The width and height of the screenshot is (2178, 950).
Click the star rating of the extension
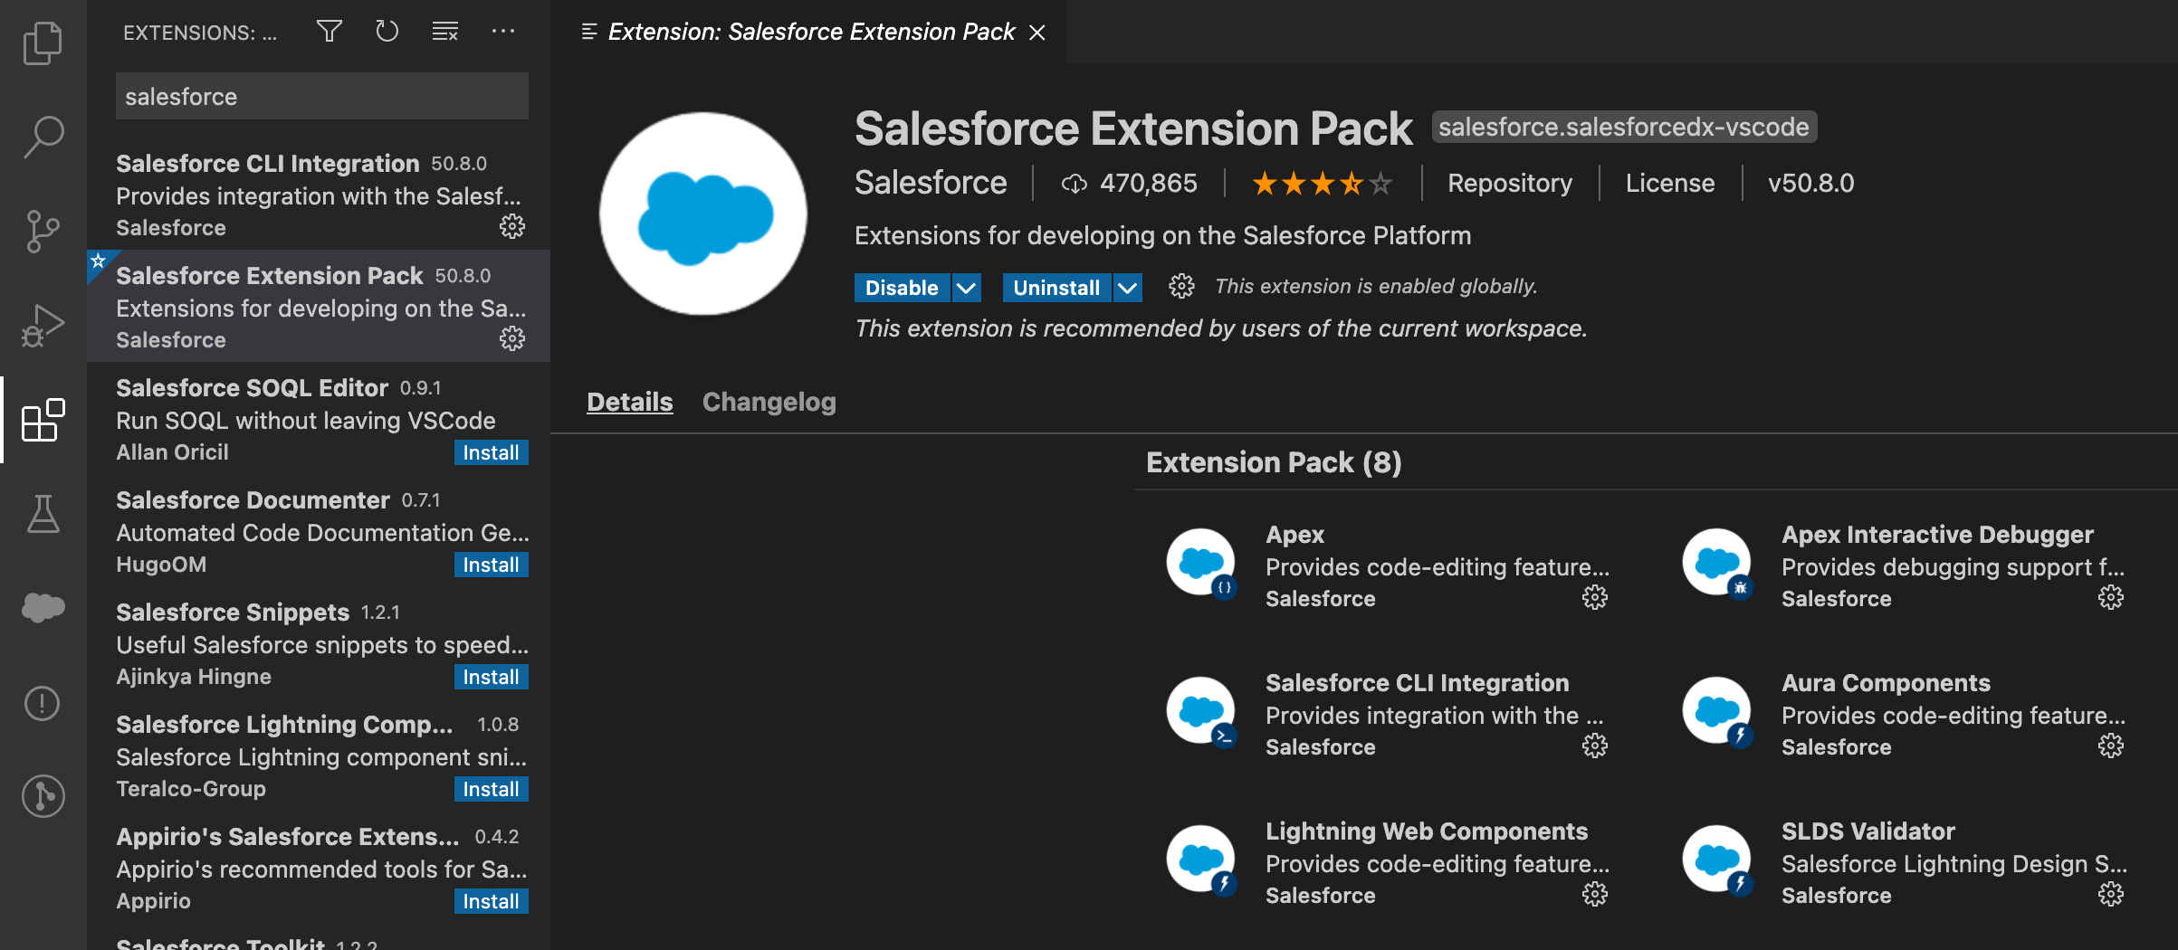tap(1322, 184)
